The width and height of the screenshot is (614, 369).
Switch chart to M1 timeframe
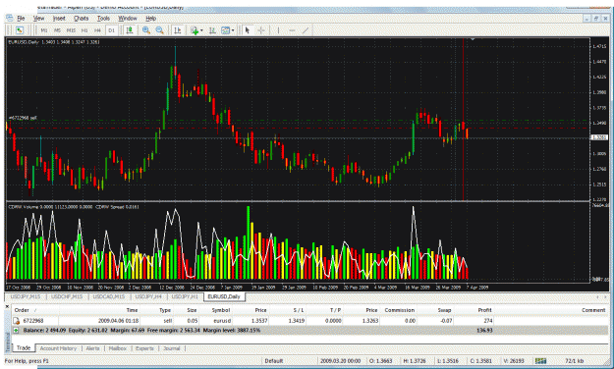click(44, 30)
